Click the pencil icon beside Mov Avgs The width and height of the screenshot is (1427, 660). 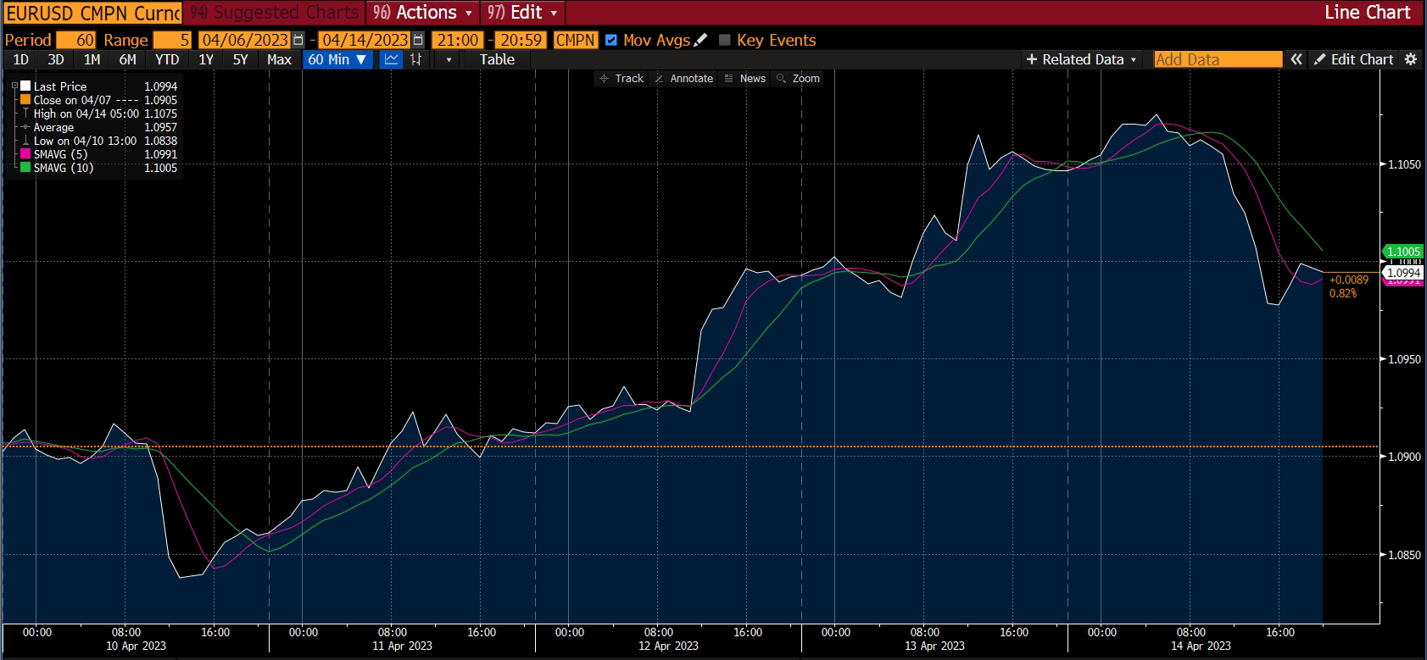click(700, 40)
